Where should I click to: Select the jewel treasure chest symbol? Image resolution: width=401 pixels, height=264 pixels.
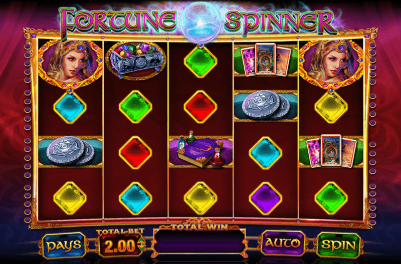(135, 60)
